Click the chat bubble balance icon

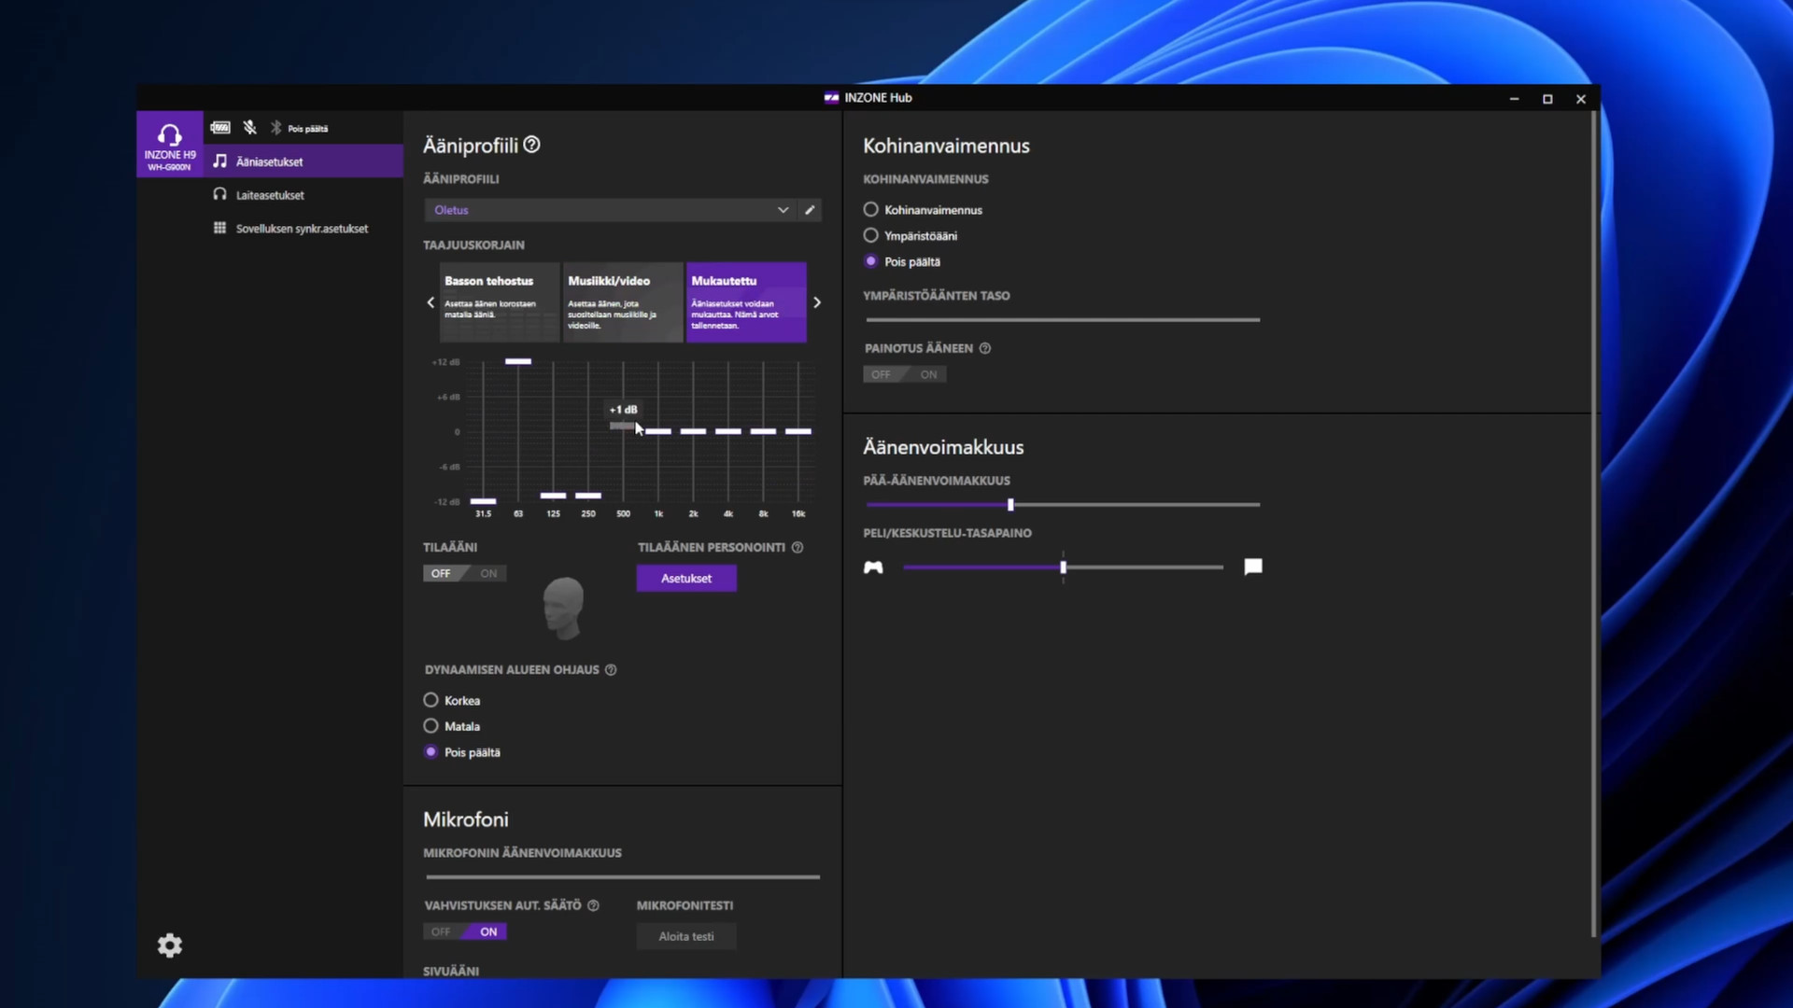click(1253, 567)
